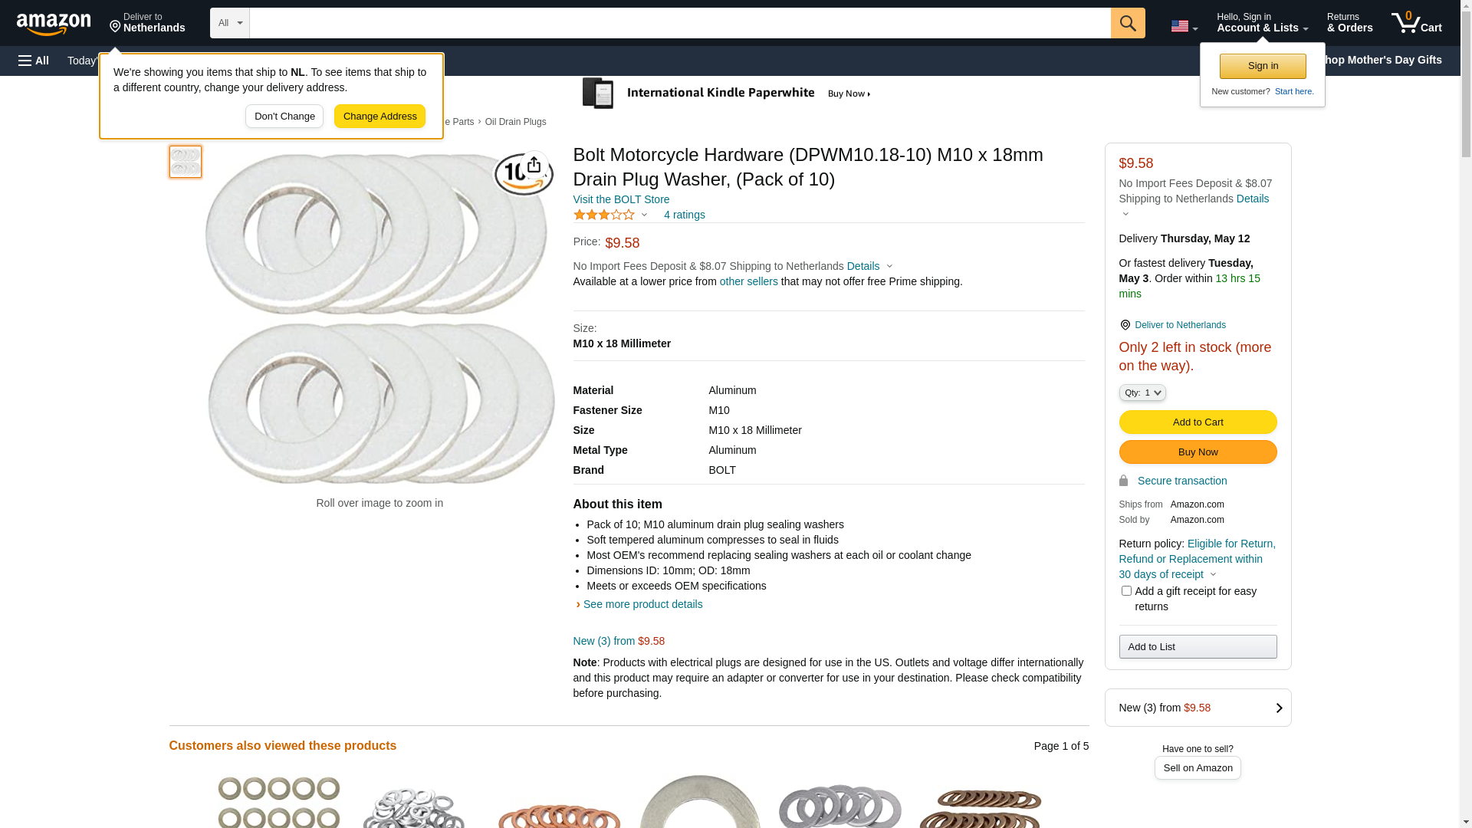Click the Deliver to Netherlands location icon
This screenshot has width=1472, height=828.
coord(1125,325)
